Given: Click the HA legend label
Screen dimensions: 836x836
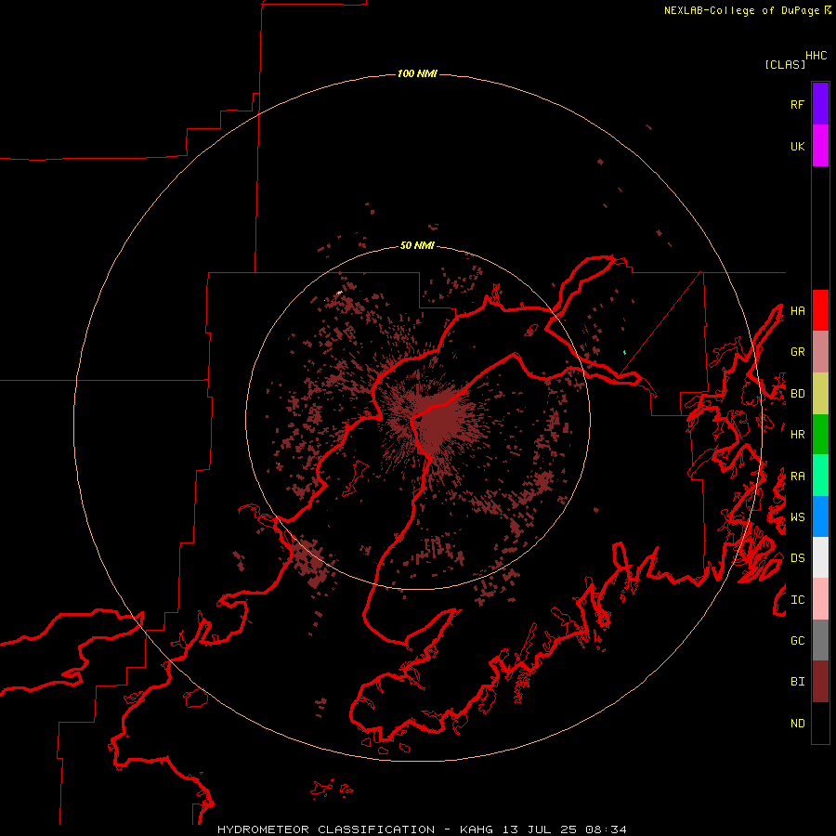Looking at the screenshot, I should [797, 310].
